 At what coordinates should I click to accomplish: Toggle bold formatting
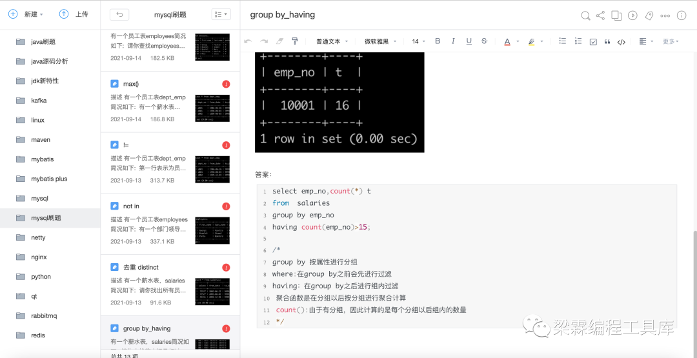coord(438,41)
